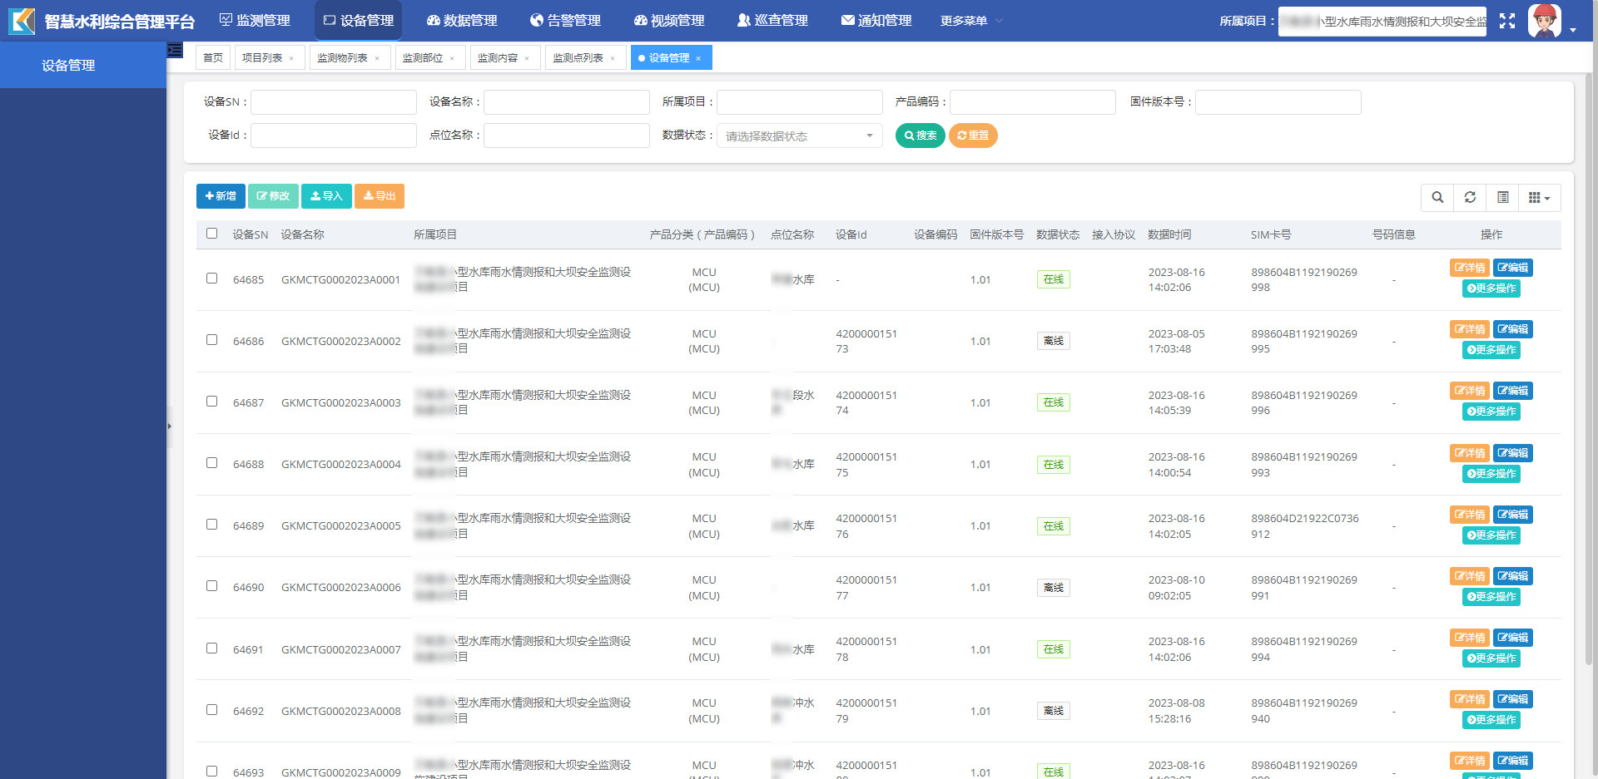Enter fullscreen with the expand icon

(1507, 21)
